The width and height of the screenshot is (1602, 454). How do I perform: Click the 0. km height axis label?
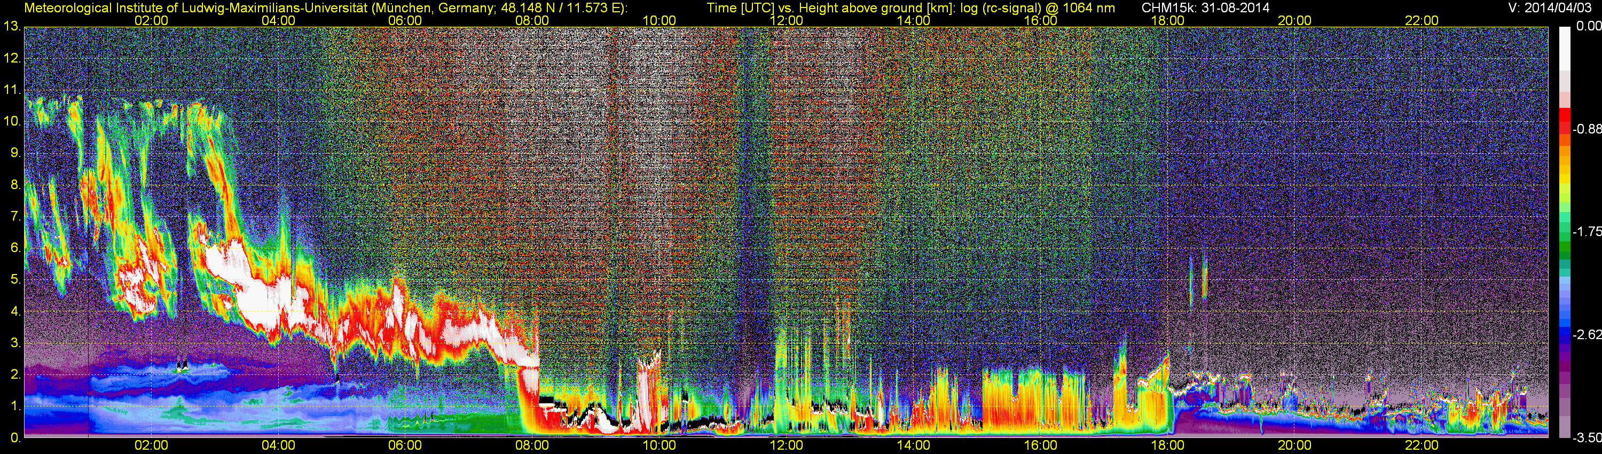pos(15,437)
